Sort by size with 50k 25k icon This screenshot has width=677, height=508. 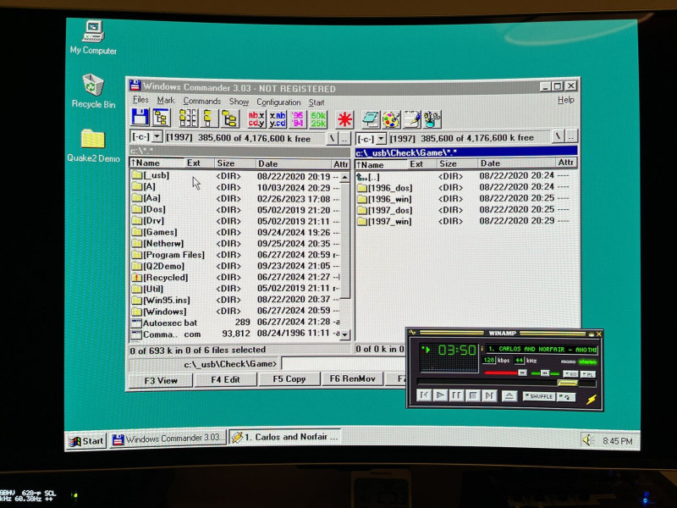pos(318,119)
